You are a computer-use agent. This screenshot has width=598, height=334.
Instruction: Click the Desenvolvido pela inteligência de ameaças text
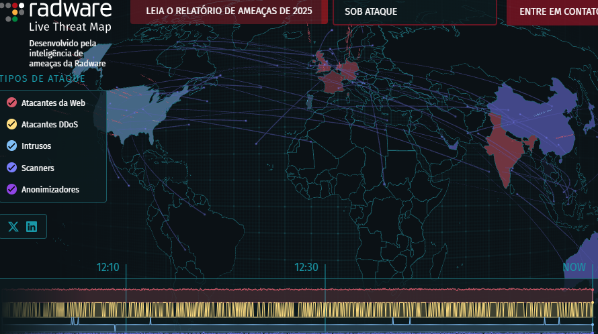click(67, 53)
